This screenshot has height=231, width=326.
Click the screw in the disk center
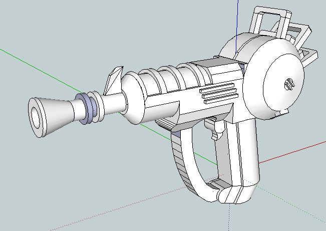pyautogui.click(x=289, y=84)
